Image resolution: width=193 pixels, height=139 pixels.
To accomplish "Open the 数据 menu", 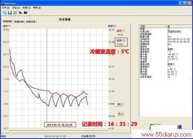I will [27, 8].
